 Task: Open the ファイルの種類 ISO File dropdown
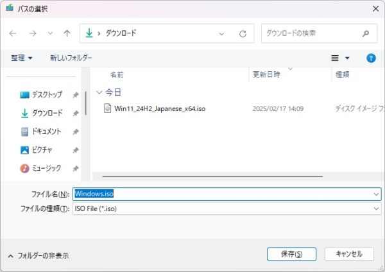(227, 208)
